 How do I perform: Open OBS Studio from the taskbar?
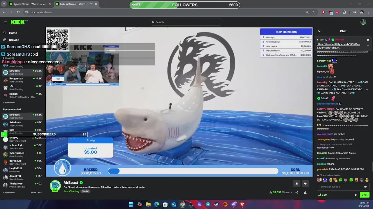tap(191, 204)
